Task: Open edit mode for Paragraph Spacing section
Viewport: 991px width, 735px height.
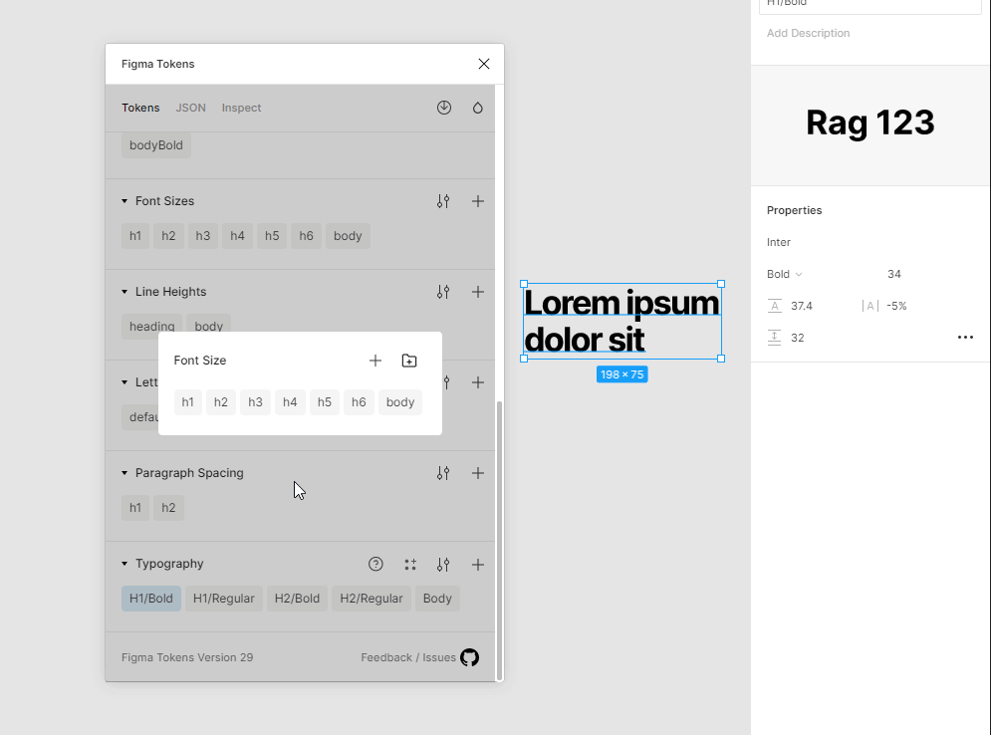Action: point(443,473)
